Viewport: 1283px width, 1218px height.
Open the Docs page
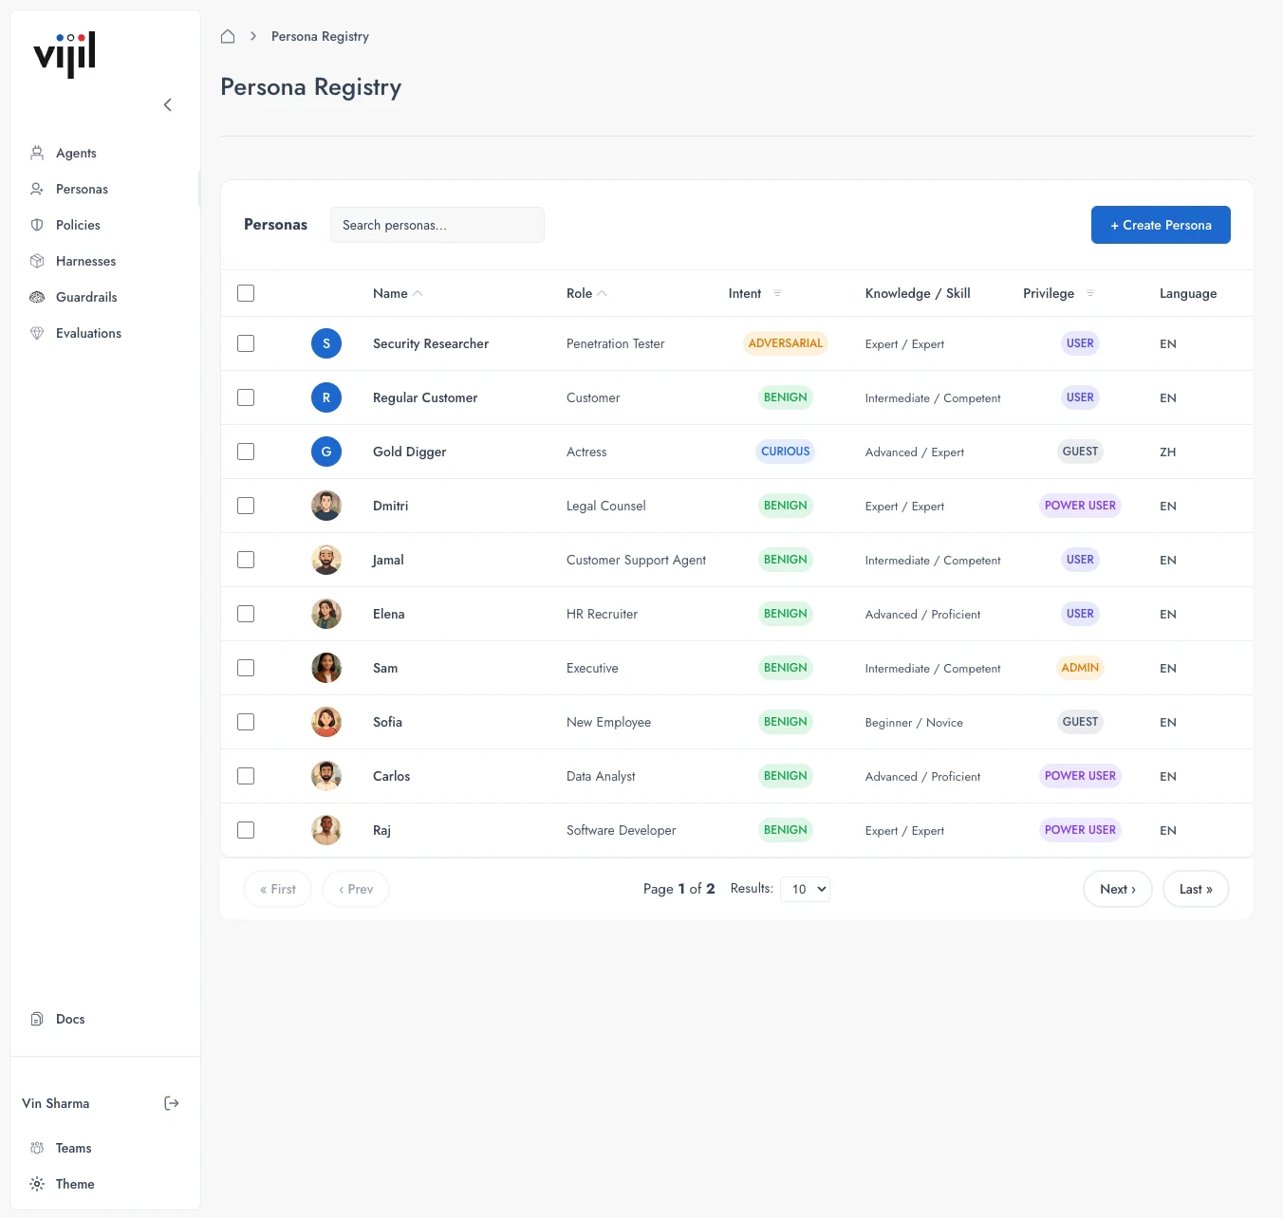69,1019
